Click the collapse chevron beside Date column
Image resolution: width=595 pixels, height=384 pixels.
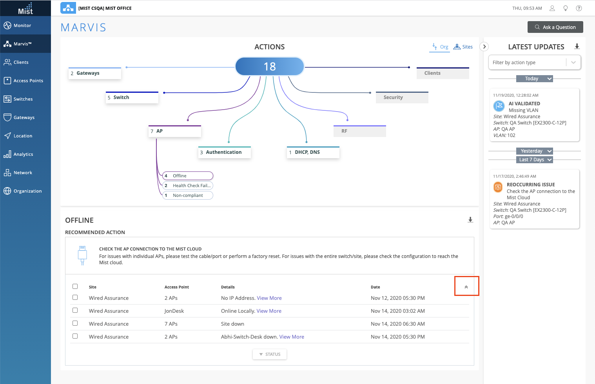[466, 287]
